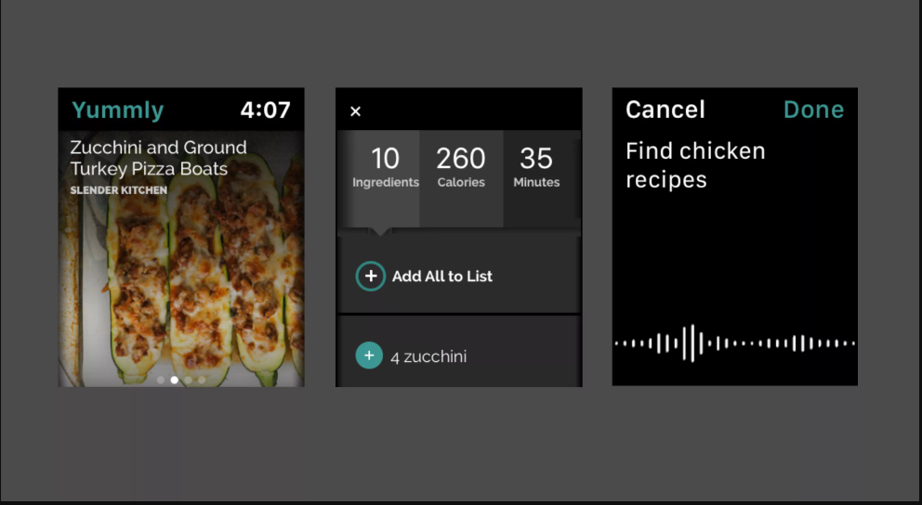Select the active second page dot
The image size is (922, 505).
click(174, 380)
